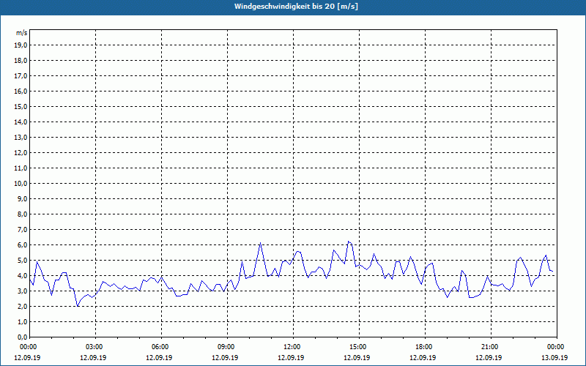Select the 00:00 start time label

click(x=29, y=347)
